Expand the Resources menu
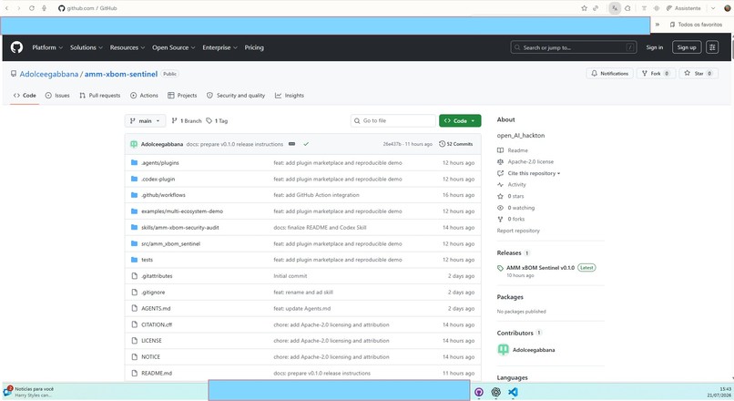 [x=127, y=47]
